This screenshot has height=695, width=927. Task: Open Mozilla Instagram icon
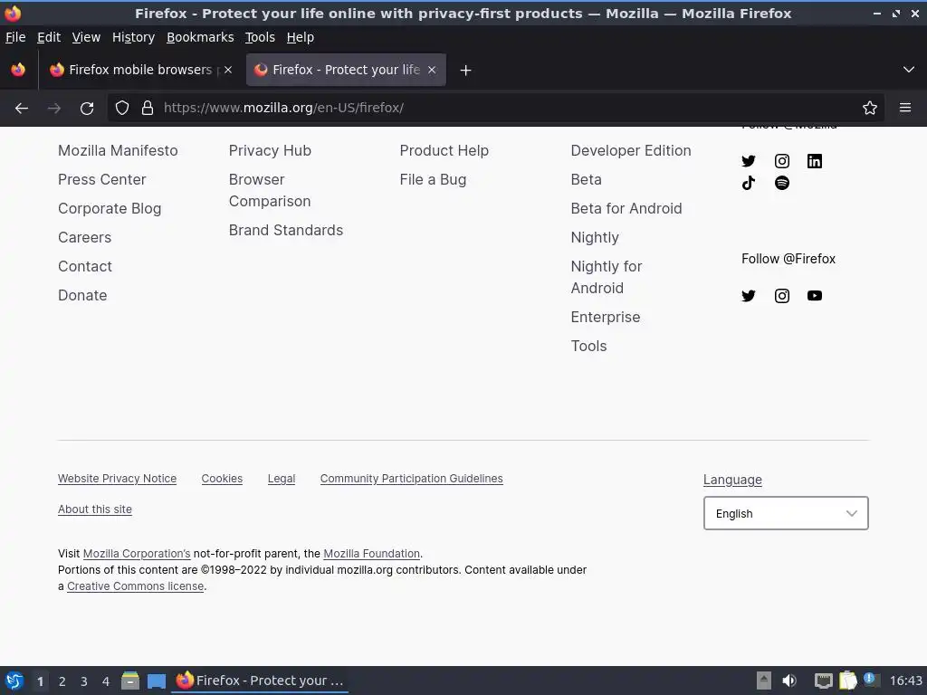781,161
